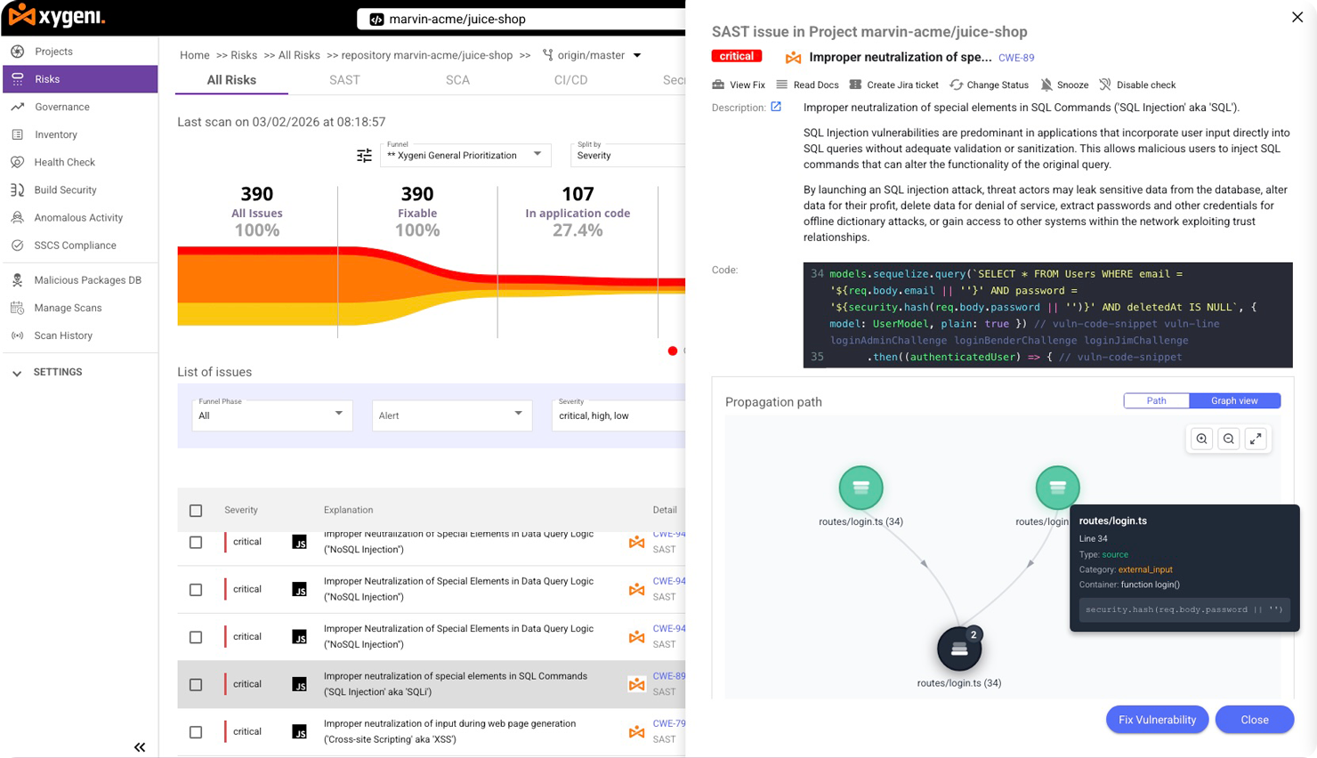Image resolution: width=1317 pixels, height=758 pixels.
Task: Zoom in on propagation graph
Action: [x=1202, y=439]
